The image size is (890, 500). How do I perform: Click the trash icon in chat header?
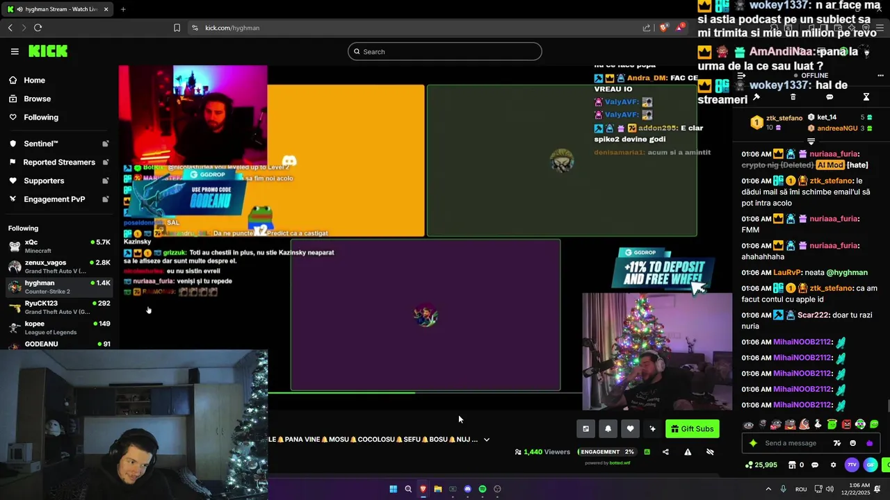(793, 97)
